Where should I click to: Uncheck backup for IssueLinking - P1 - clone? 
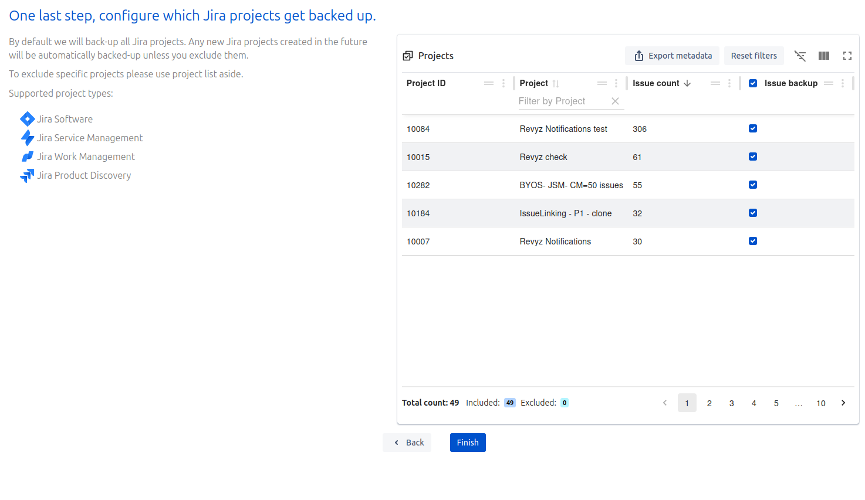(753, 213)
